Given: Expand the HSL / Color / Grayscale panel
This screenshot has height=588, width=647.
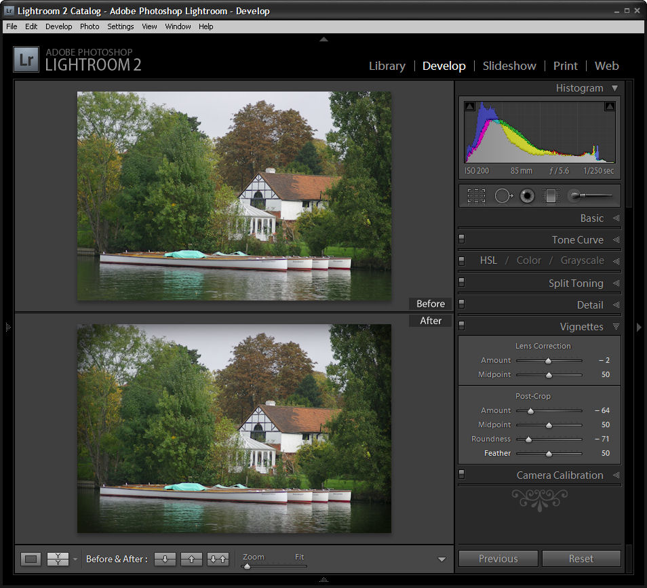Looking at the screenshot, I should click(x=616, y=261).
